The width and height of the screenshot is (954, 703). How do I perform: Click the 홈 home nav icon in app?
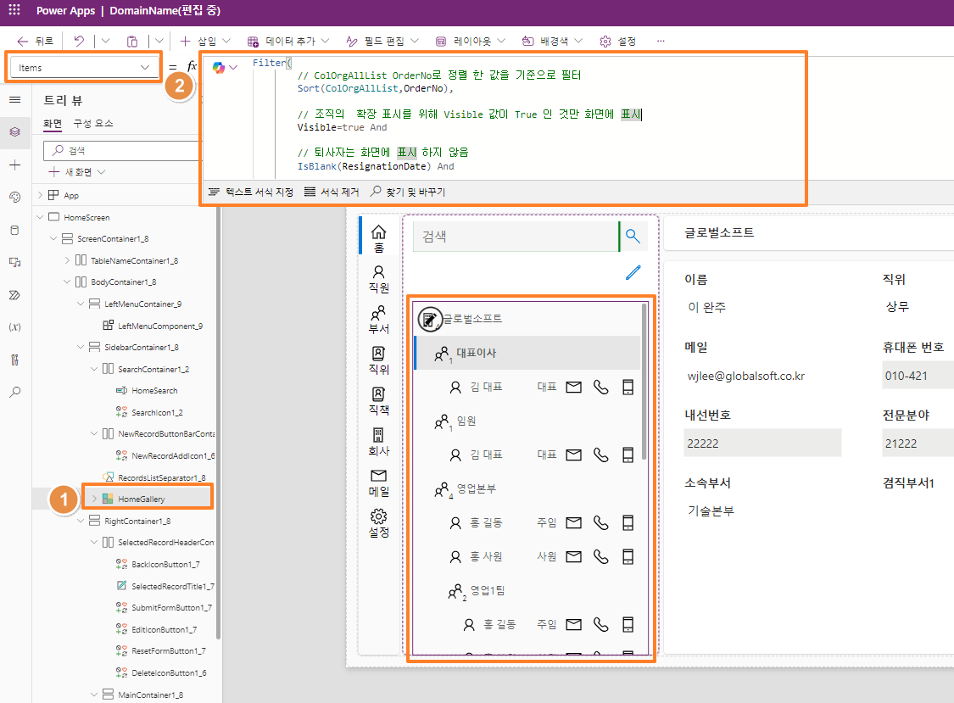pyautogui.click(x=378, y=238)
